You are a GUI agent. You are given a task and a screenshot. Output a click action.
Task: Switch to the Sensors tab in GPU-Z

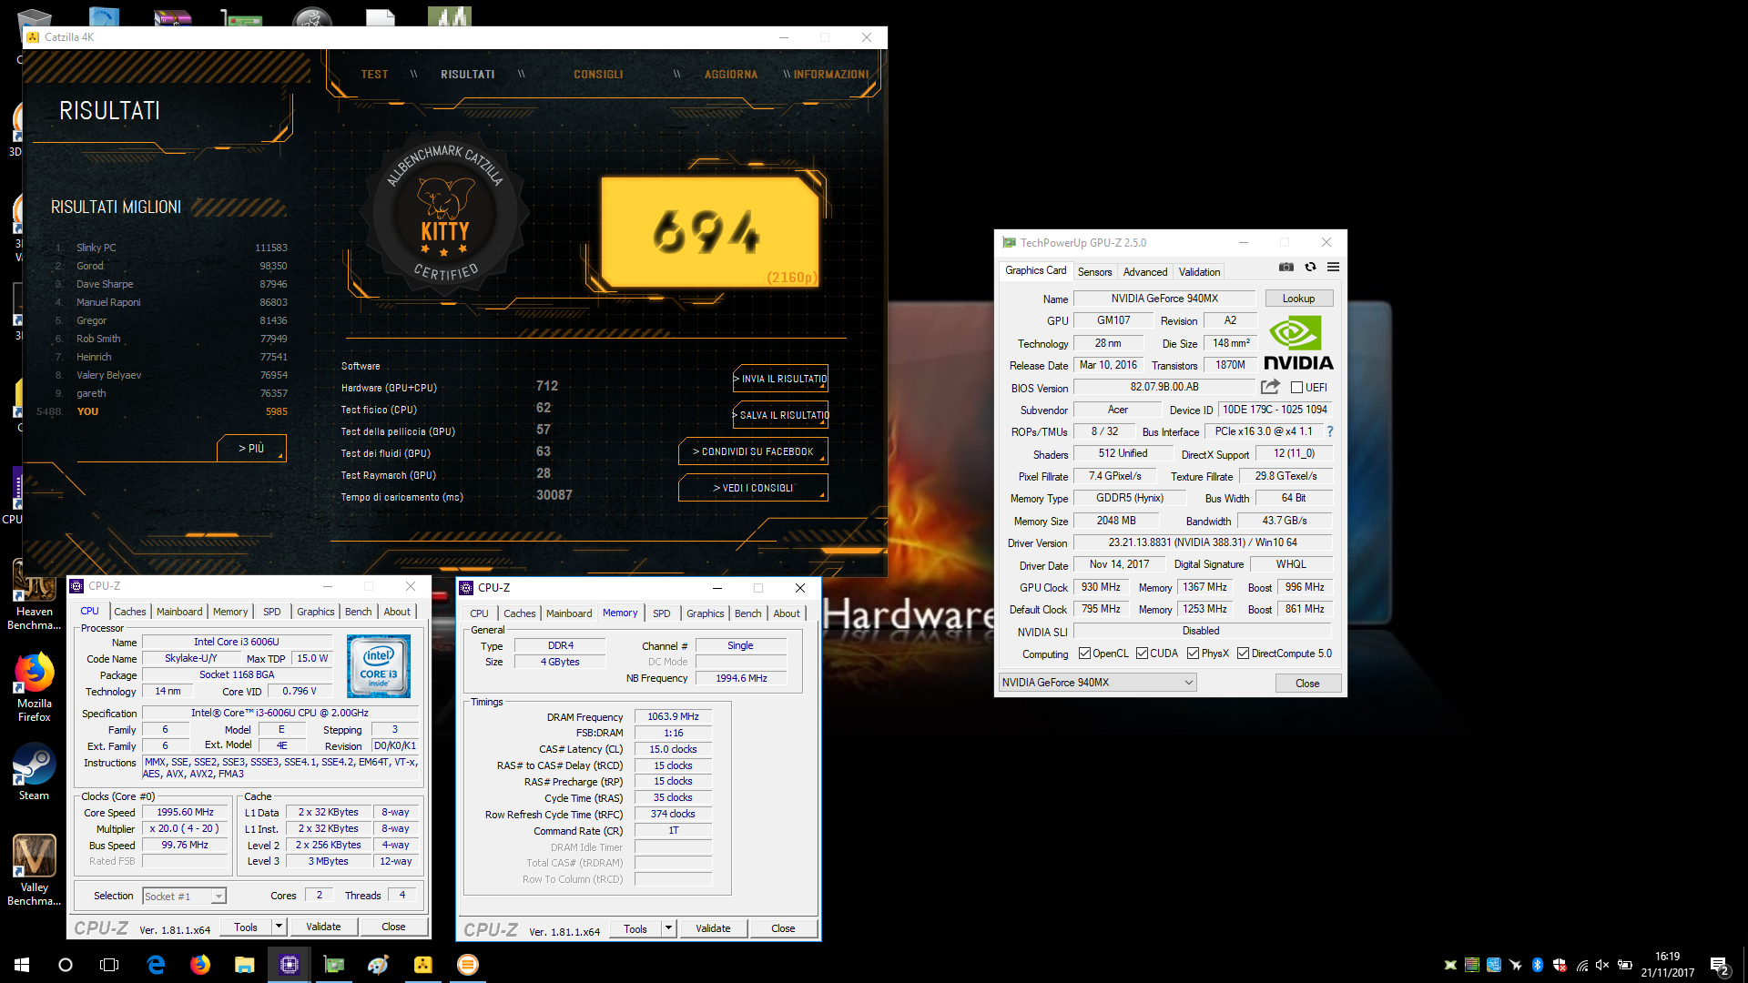pyautogui.click(x=1094, y=272)
